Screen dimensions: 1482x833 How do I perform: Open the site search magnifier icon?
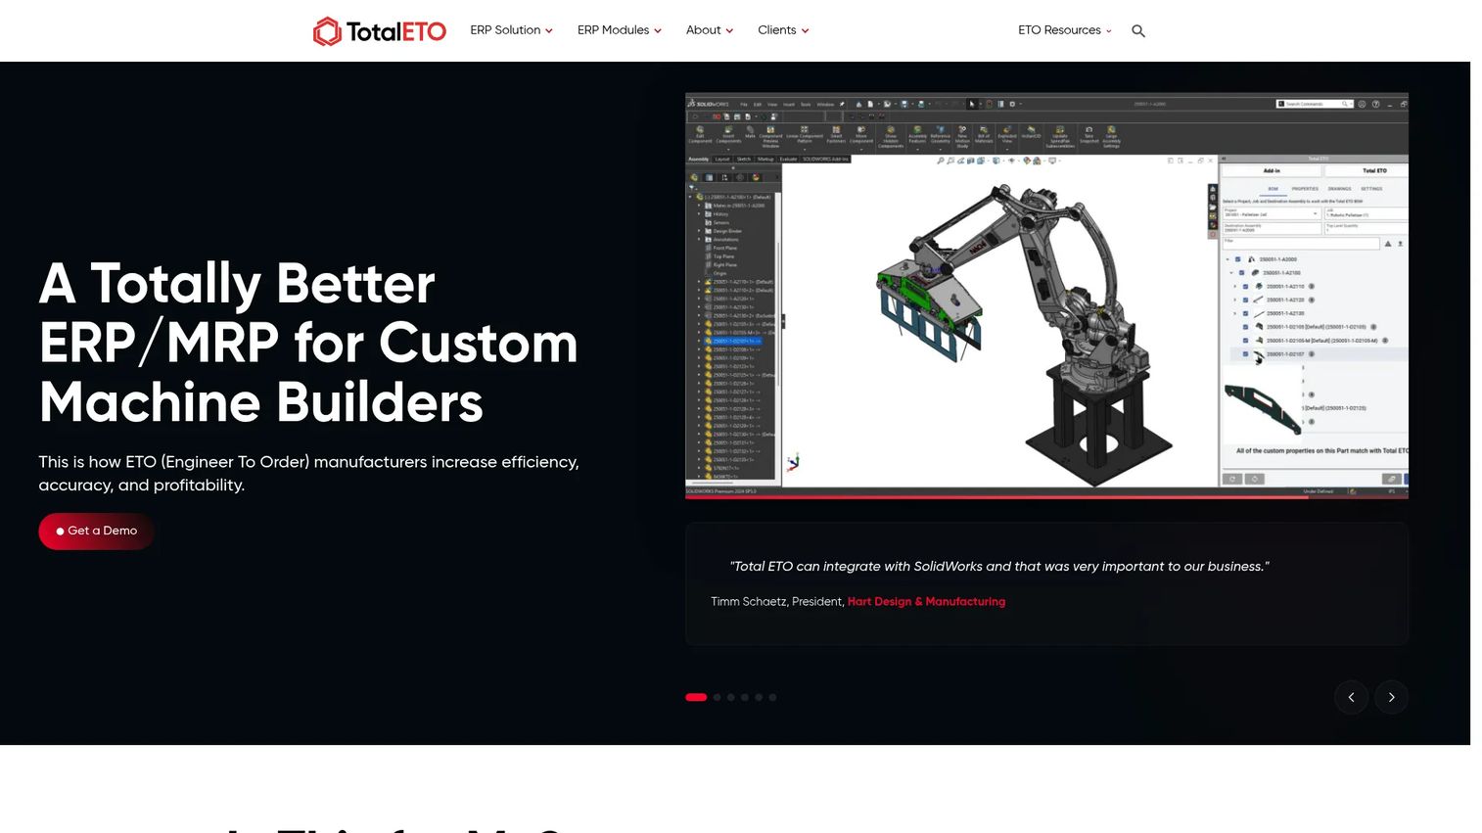(1138, 31)
